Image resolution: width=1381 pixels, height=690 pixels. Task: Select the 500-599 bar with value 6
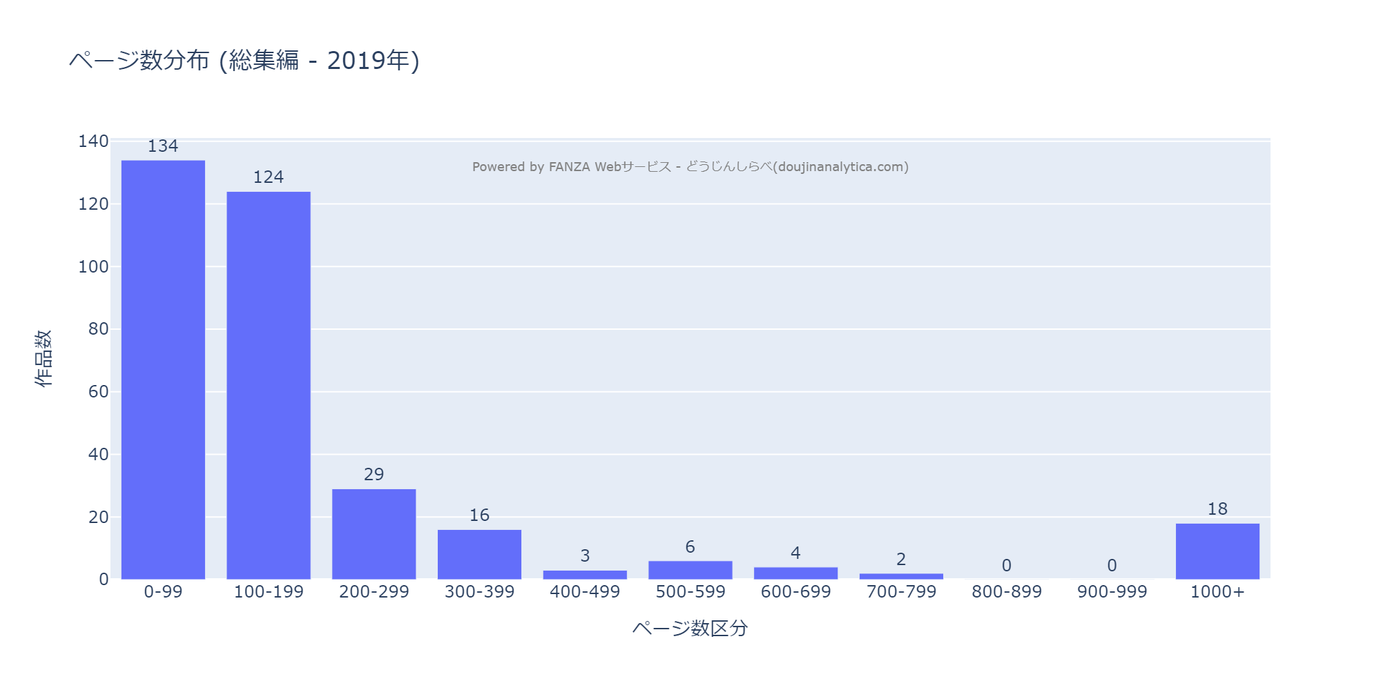(690, 570)
